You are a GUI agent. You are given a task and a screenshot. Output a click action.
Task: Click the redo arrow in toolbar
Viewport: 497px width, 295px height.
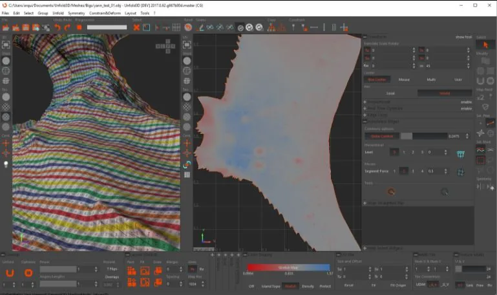pos(67,28)
